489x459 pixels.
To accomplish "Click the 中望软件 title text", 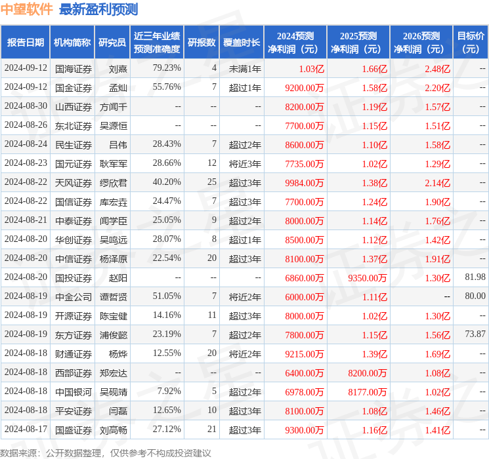I will pyautogui.click(x=27, y=9).
